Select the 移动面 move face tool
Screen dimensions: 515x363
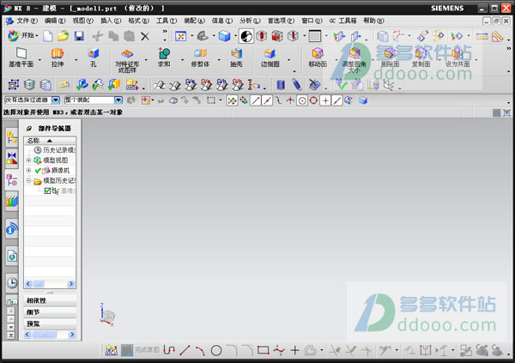point(318,57)
